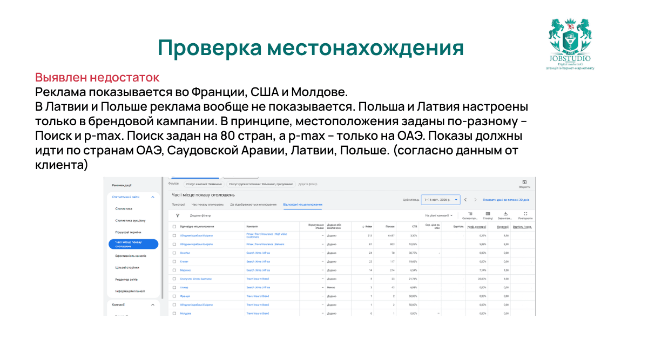Switch to Де відображаються оголошення tab

coord(253,205)
